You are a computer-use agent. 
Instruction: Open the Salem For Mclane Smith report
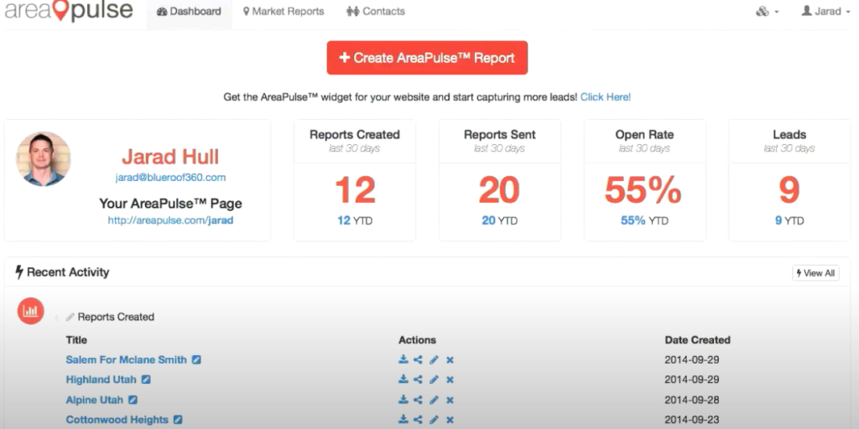127,359
